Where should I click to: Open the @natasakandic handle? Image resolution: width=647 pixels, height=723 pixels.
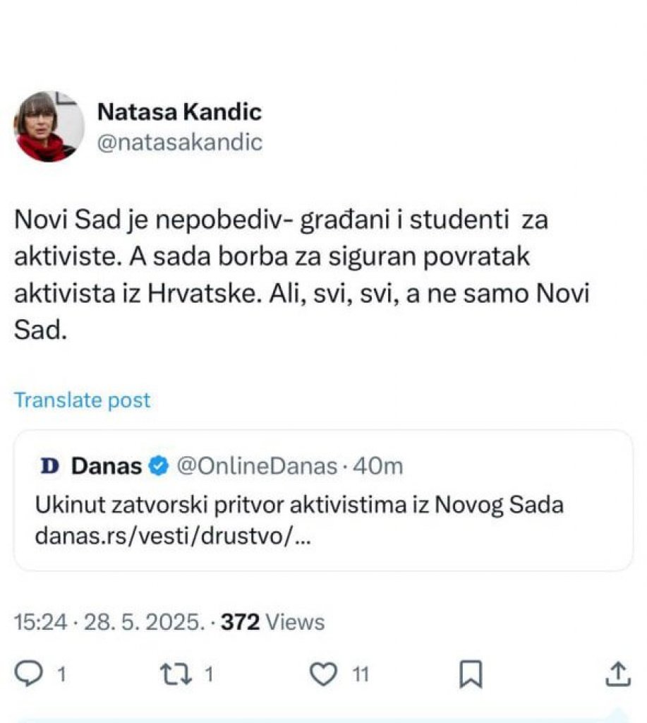pos(179,142)
